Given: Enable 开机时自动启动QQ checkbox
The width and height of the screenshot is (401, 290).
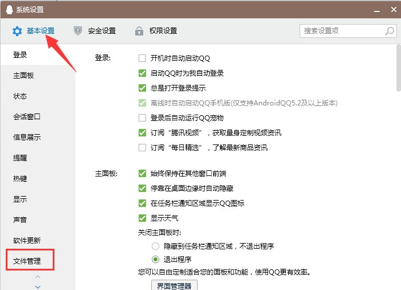Looking at the screenshot, I should [142, 58].
